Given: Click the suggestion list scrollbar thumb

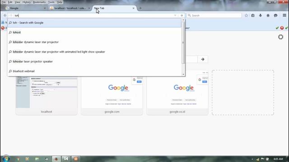Looking at the screenshot, I should 183,42.
